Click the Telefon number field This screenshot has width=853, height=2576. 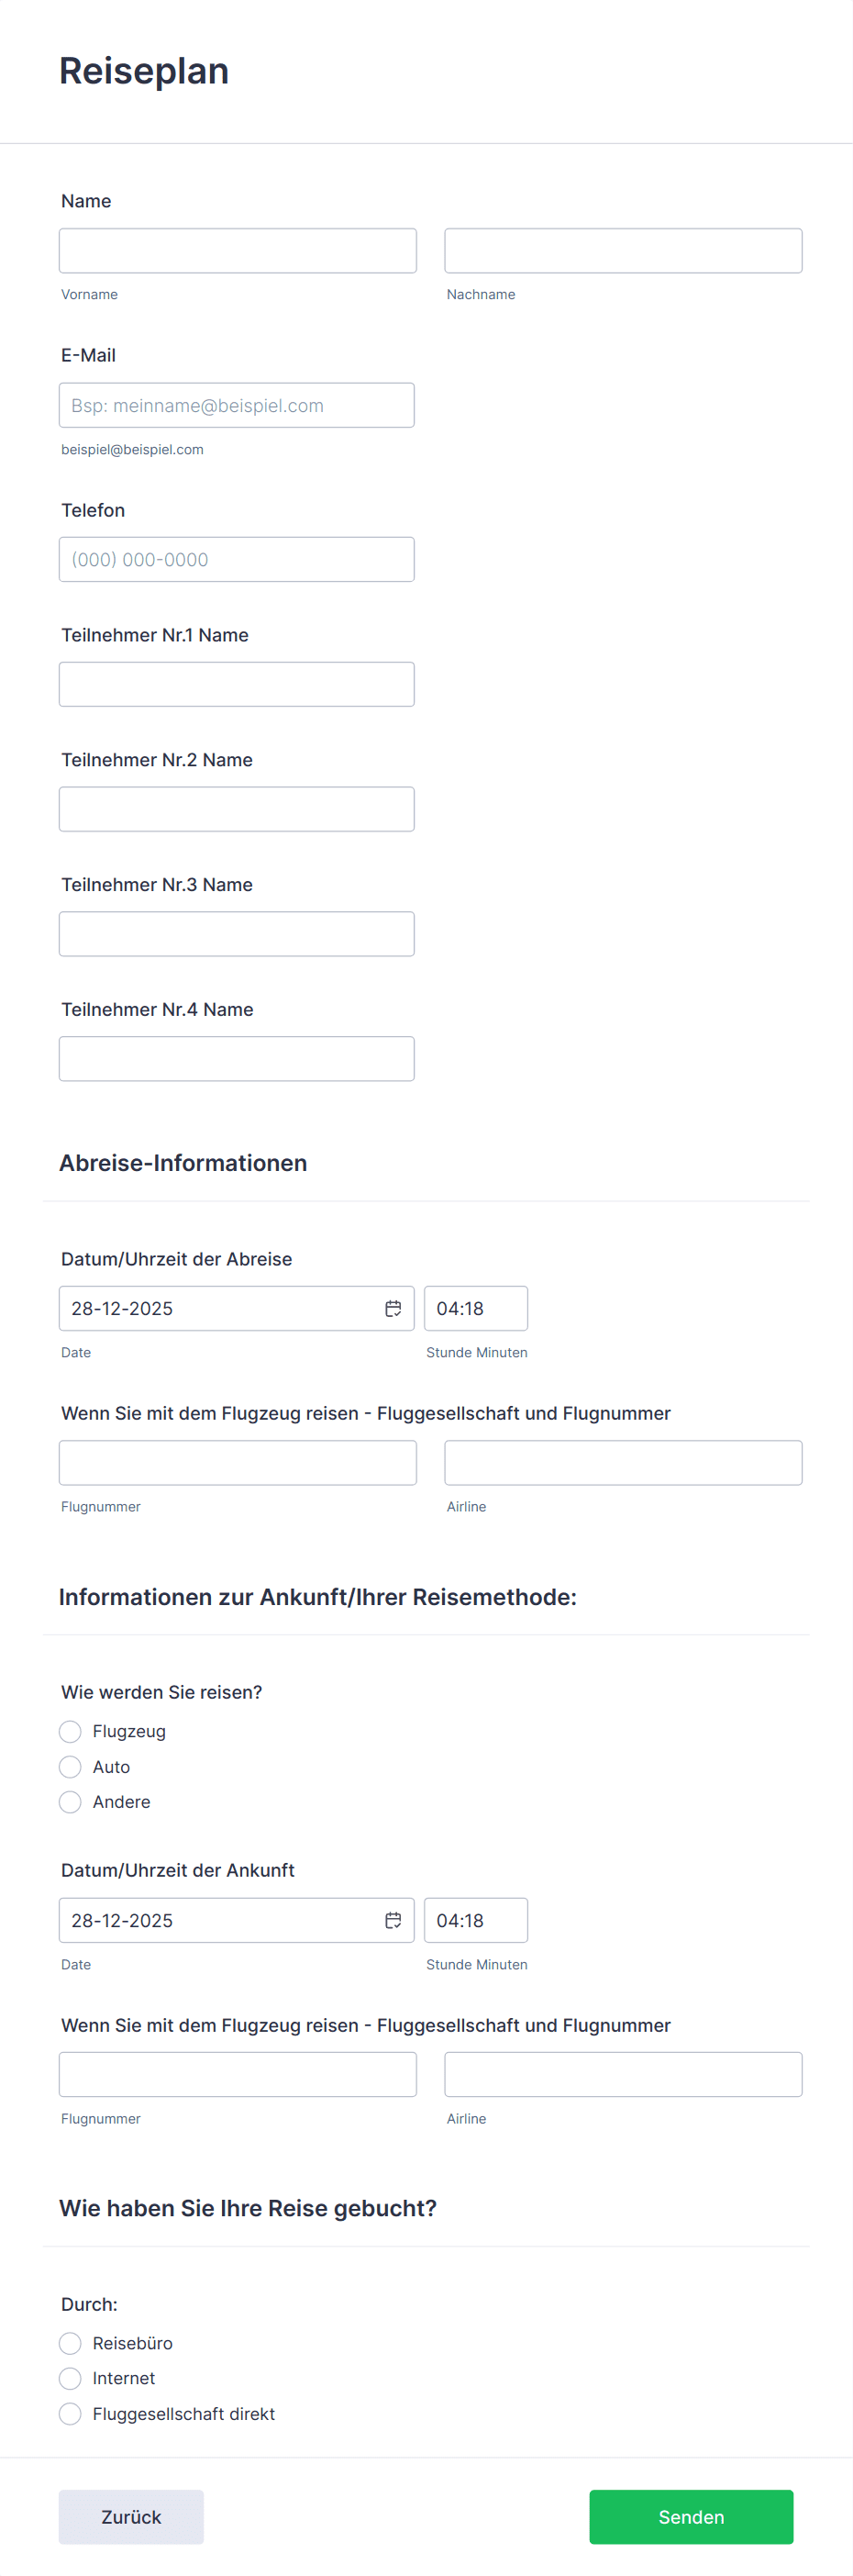pyautogui.click(x=236, y=559)
